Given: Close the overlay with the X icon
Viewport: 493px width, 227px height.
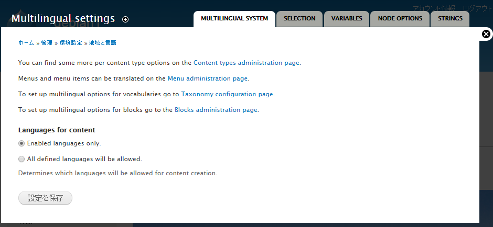Looking at the screenshot, I should tap(486, 34).
